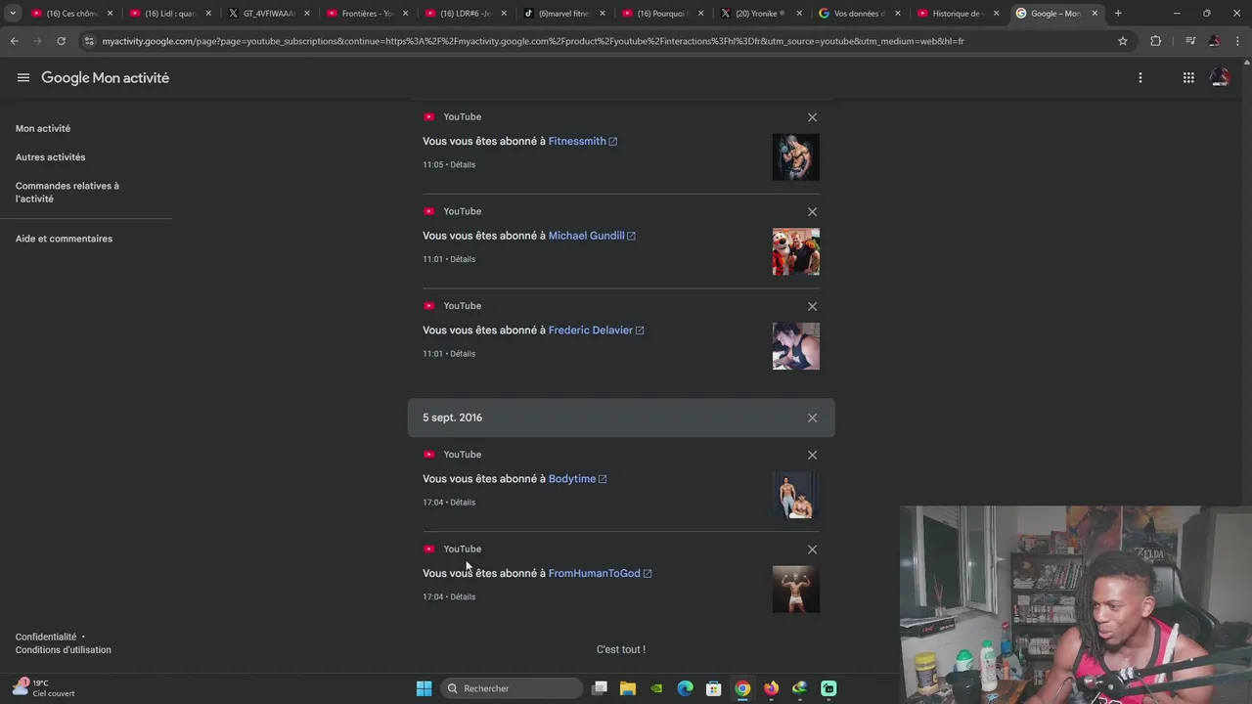Open the Google account avatar
The width and height of the screenshot is (1252, 704).
(1220, 78)
